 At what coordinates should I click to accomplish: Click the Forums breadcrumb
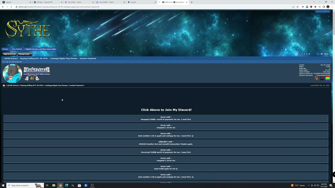(x=5, y=49)
